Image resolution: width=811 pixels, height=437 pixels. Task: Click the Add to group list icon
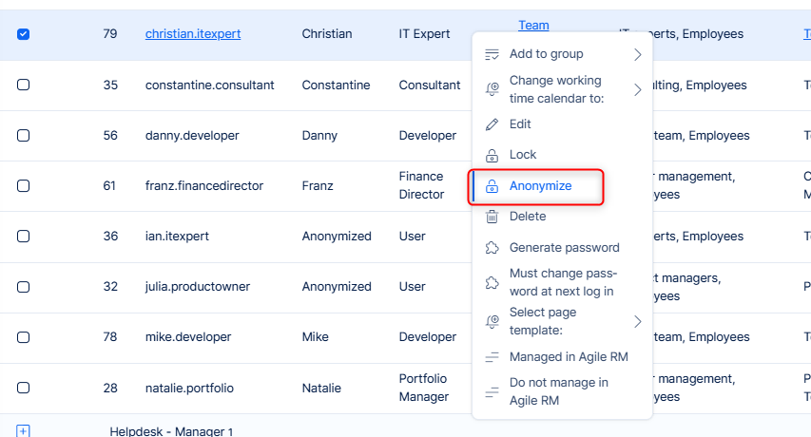pos(492,54)
